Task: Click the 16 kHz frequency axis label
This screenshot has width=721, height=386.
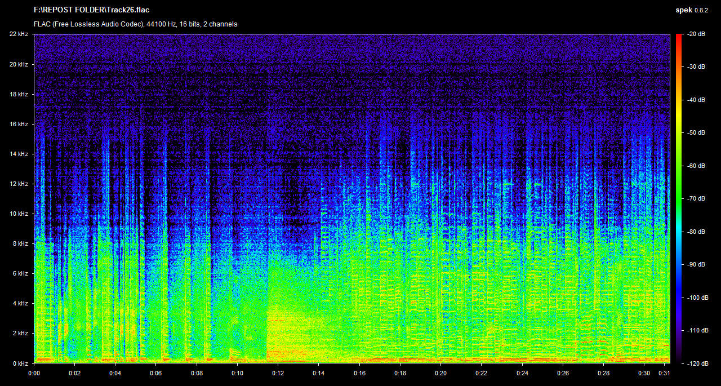Action: (19, 124)
